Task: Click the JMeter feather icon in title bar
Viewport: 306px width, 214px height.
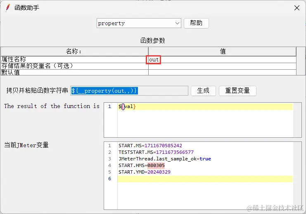Action: point(8,7)
